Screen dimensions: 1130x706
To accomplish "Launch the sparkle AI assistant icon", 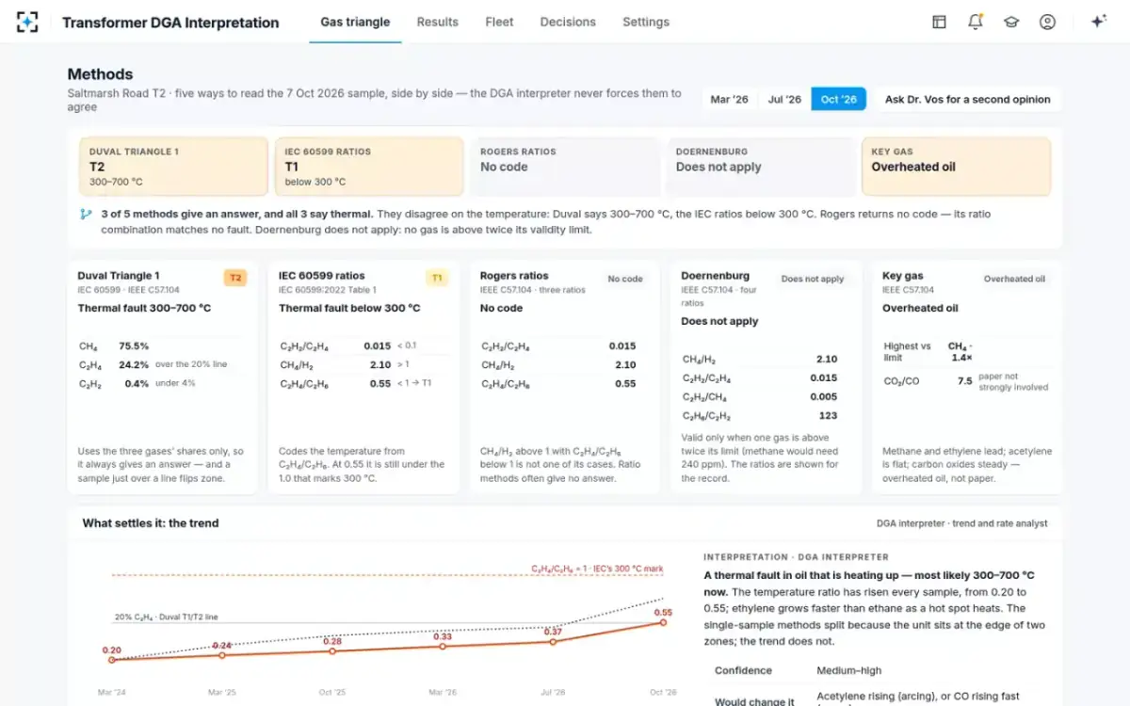I will coord(1098,22).
